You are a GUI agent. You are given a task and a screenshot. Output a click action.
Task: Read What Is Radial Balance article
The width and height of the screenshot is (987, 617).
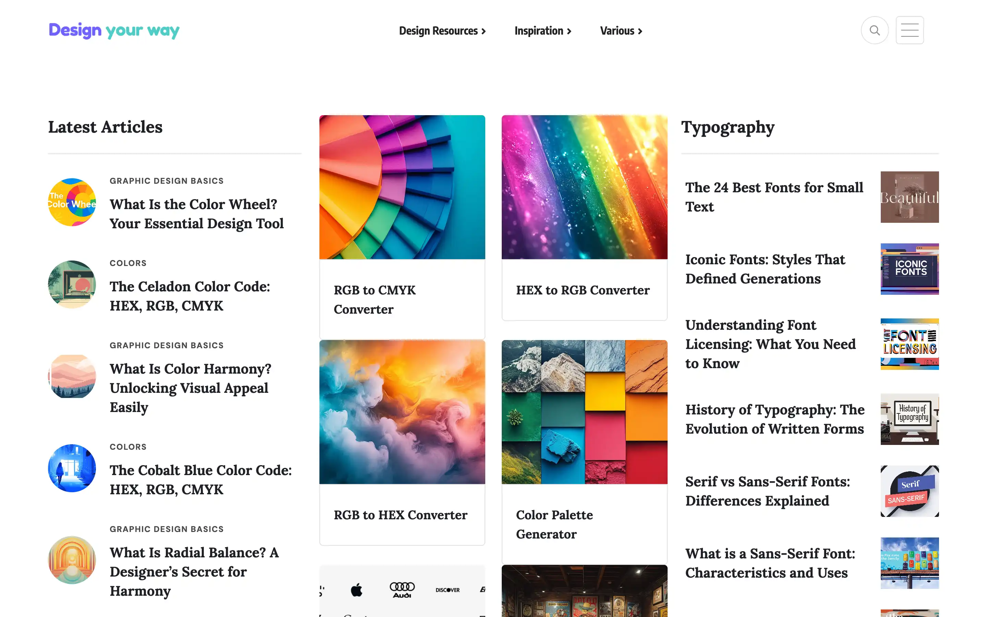click(x=194, y=572)
